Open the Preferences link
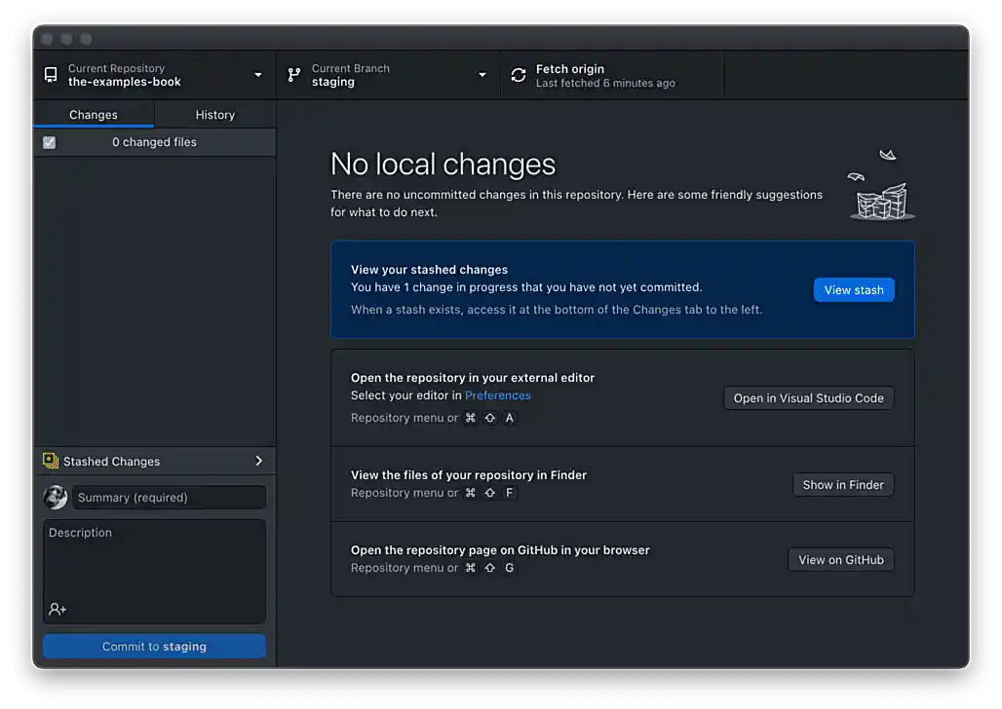The height and width of the screenshot is (709, 1002). click(498, 394)
